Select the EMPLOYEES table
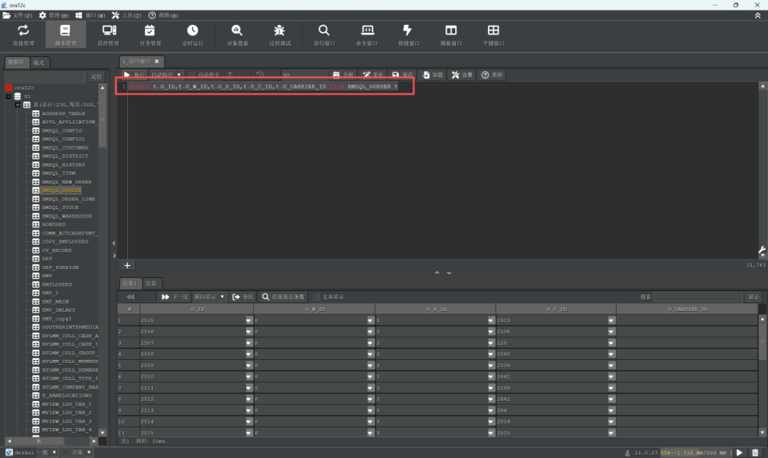 coord(57,284)
